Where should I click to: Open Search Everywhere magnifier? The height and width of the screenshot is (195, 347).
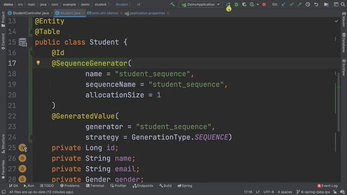pos(343,4)
